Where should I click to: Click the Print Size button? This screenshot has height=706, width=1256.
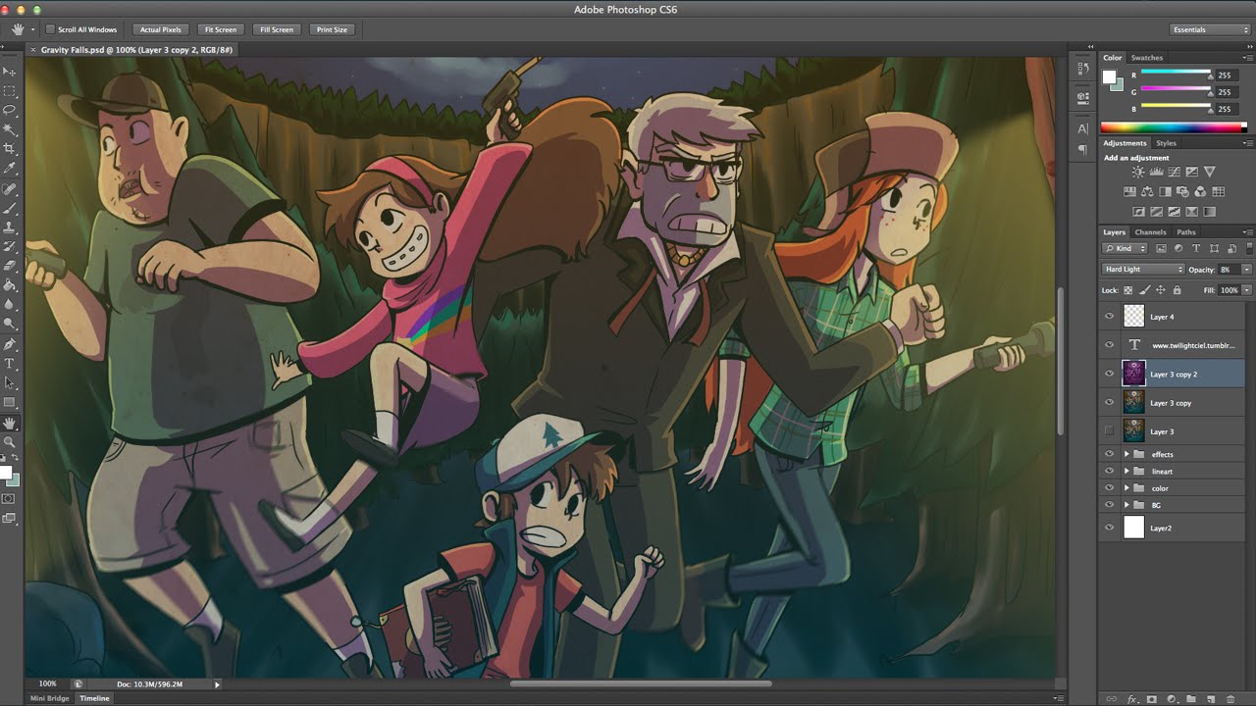point(332,29)
